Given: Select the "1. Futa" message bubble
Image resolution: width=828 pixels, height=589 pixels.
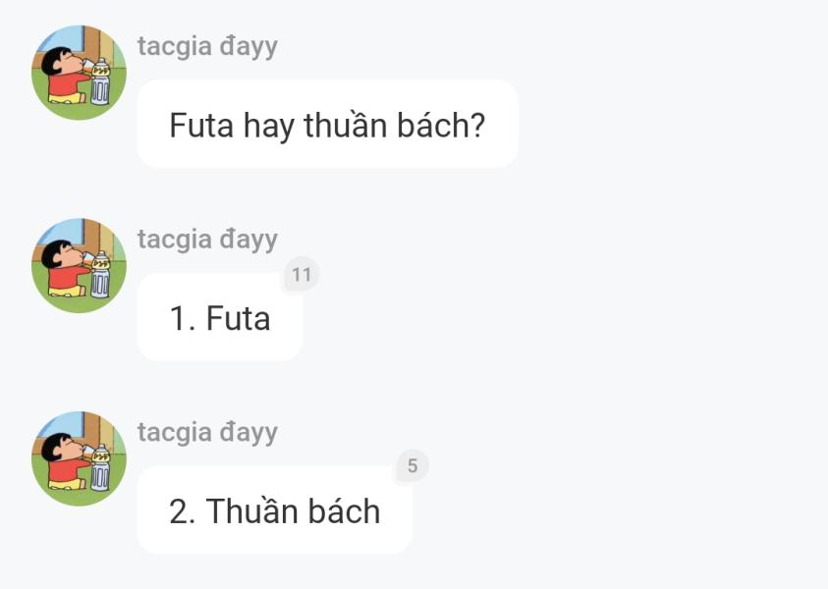Looking at the screenshot, I should pos(220,317).
